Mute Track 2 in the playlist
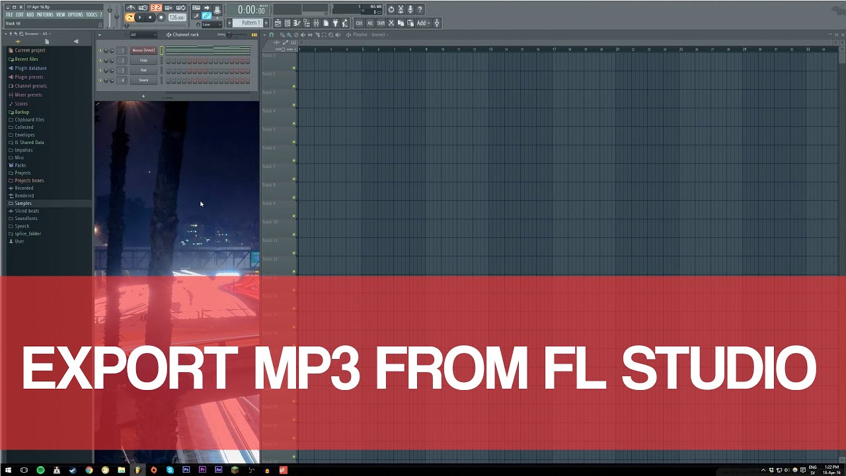The width and height of the screenshot is (846, 476). 294,87
